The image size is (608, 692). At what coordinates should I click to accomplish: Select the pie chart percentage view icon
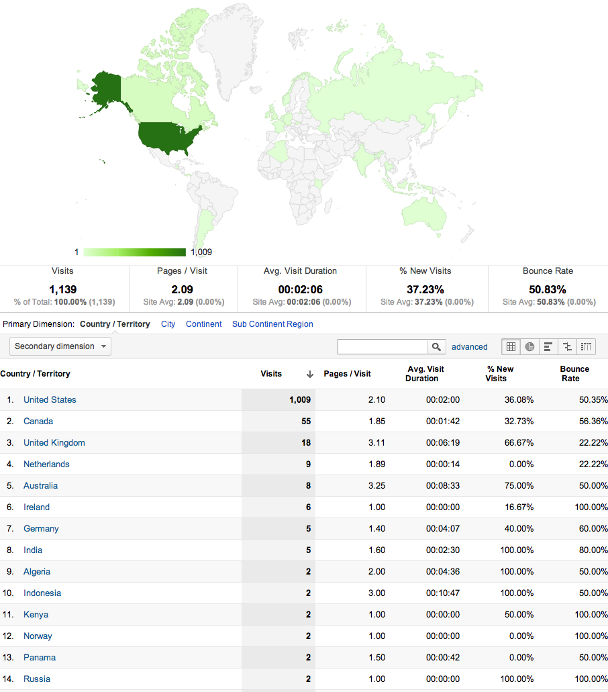pyautogui.click(x=529, y=347)
